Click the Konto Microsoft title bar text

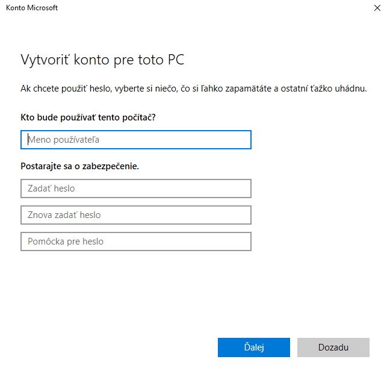tap(32, 8)
